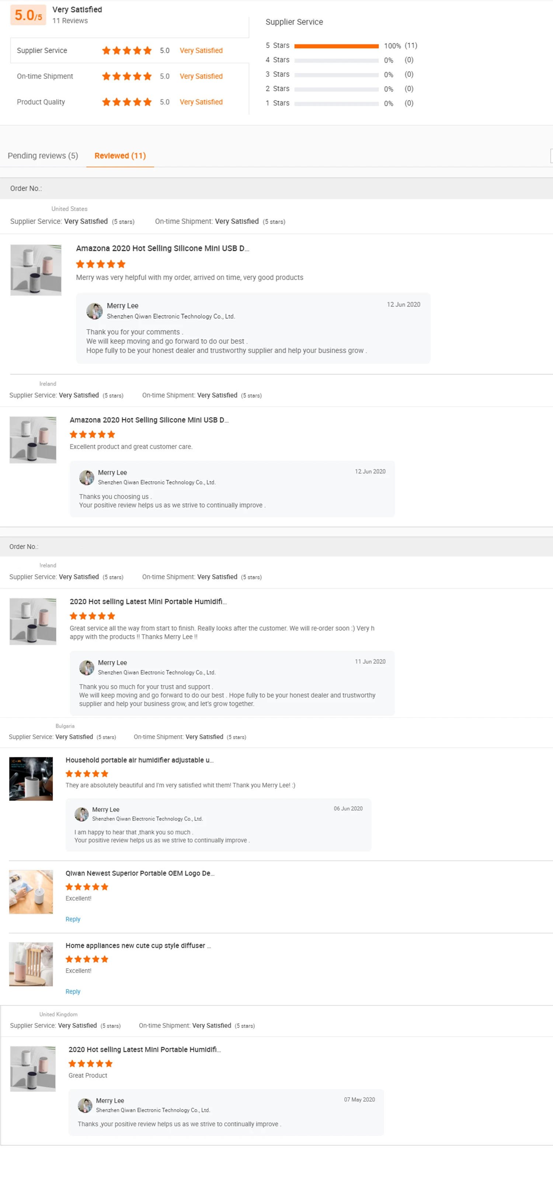Open Qiwan Newest Superior Portable product thumbnail

click(x=31, y=892)
